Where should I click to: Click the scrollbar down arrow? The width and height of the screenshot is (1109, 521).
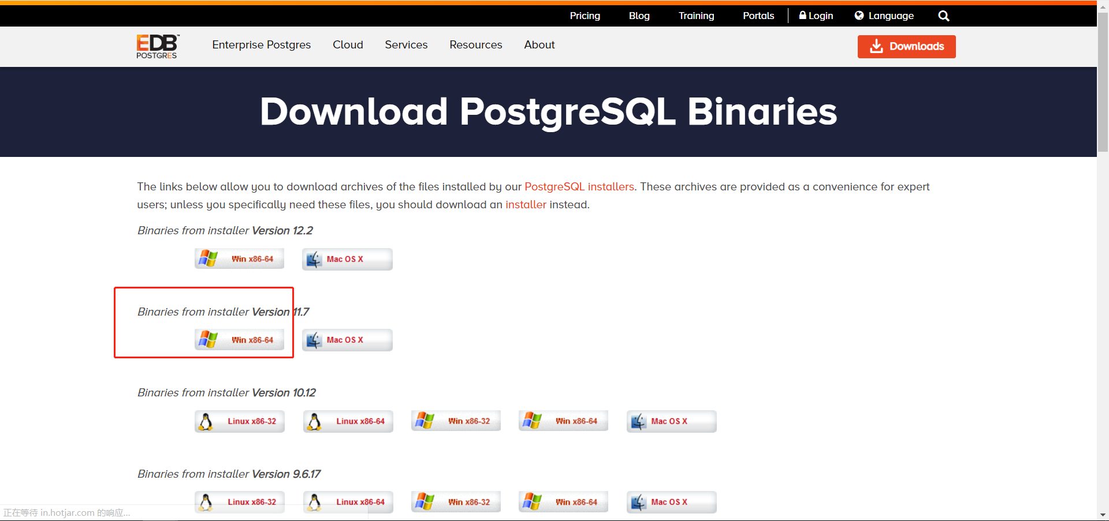tap(1103, 515)
